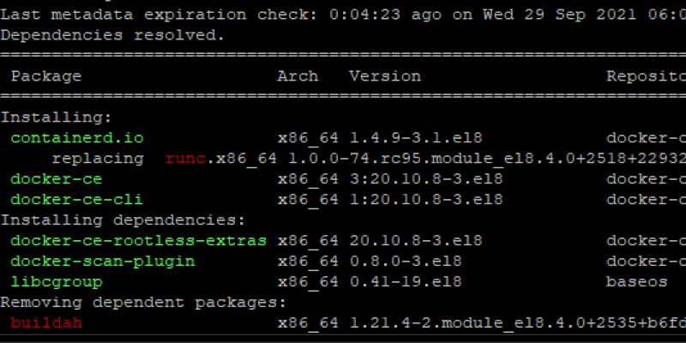The width and height of the screenshot is (686, 343).
Task: Click the red buildah package name
Action: (46, 323)
